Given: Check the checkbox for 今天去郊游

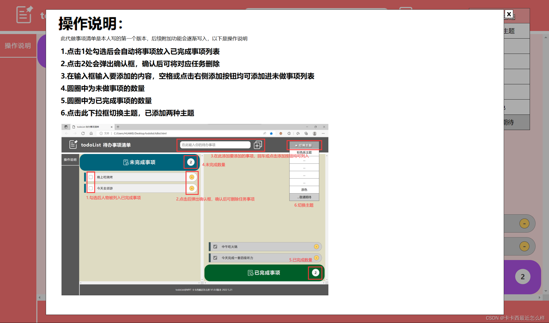Looking at the screenshot, I should point(91,188).
